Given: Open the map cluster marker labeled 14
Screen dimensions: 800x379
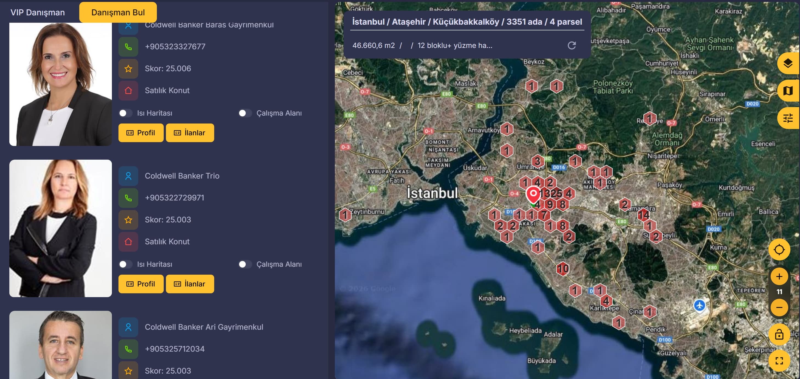Looking at the screenshot, I should click(x=643, y=215).
